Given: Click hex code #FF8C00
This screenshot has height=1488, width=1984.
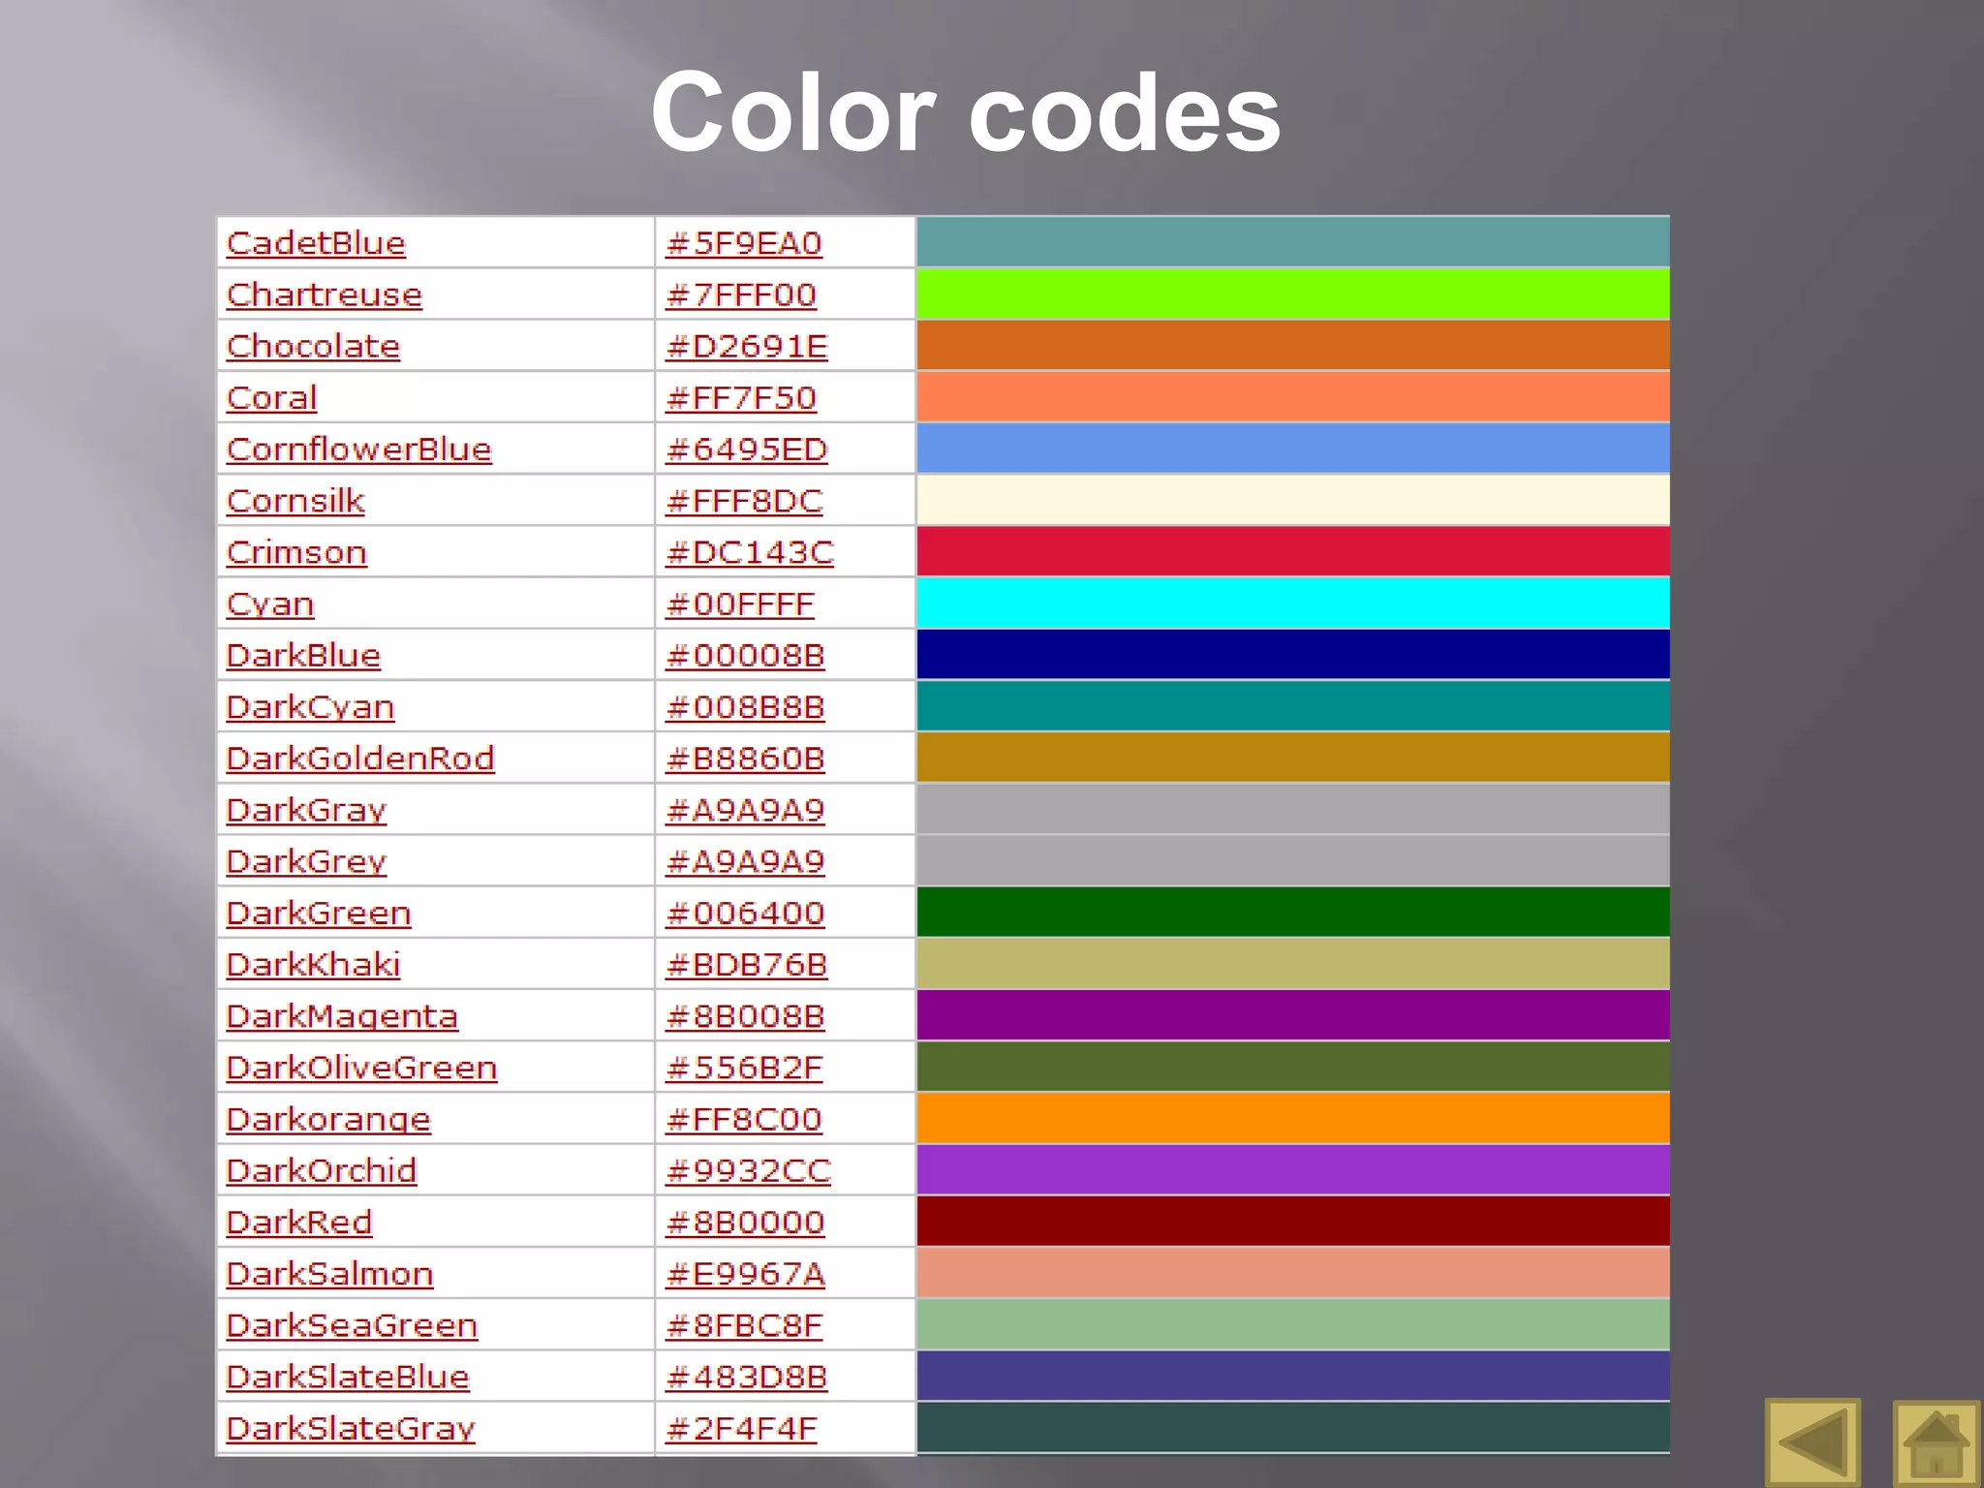Looking at the screenshot, I should pos(744,1119).
